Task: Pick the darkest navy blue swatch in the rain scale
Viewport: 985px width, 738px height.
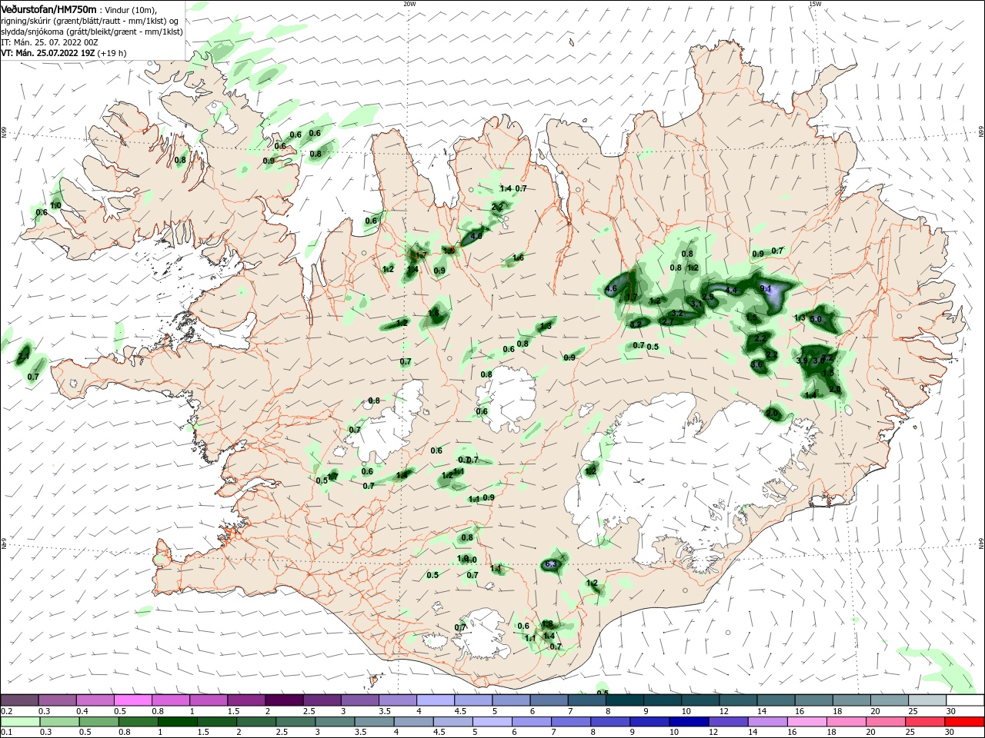Action: [687, 722]
